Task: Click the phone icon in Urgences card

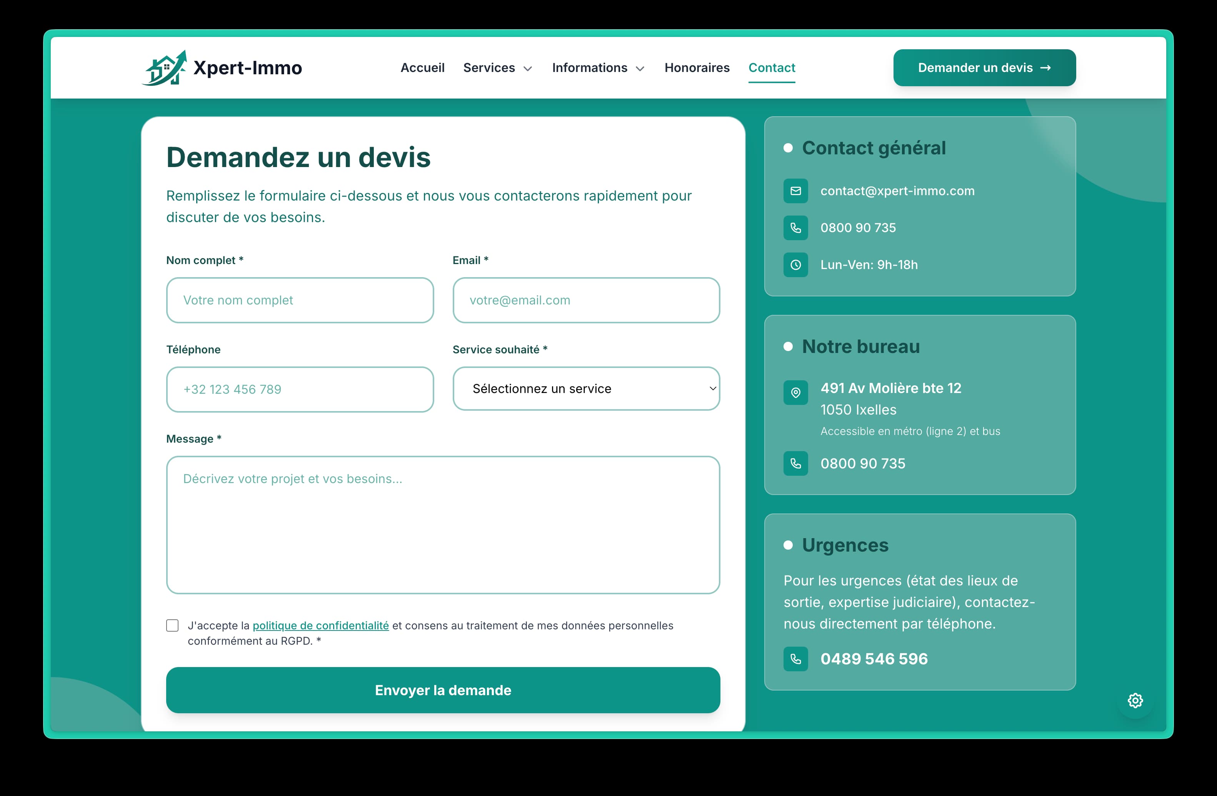Action: coord(796,659)
